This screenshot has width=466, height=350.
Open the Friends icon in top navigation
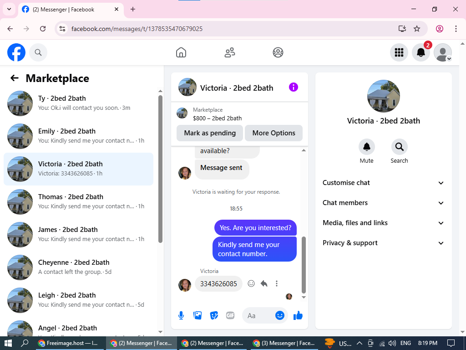[x=229, y=52]
